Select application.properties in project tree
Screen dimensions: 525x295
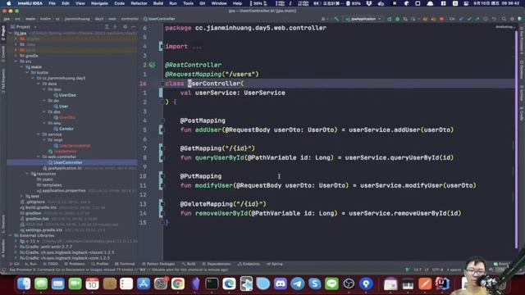click(x=62, y=191)
